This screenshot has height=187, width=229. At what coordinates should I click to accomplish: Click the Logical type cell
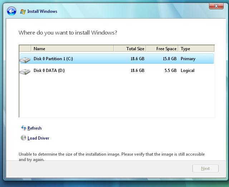coord(187,71)
